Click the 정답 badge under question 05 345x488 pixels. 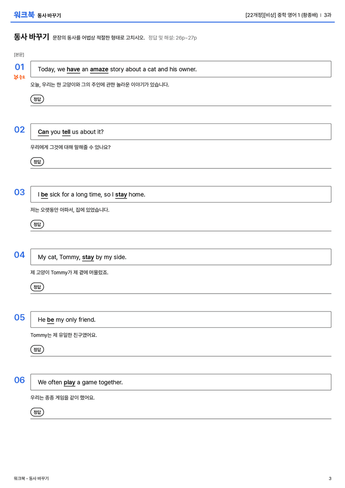[x=37, y=350]
